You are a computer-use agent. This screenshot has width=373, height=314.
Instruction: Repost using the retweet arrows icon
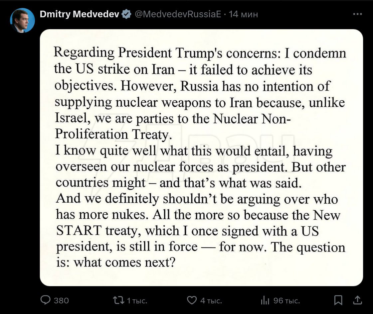(118, 300)
